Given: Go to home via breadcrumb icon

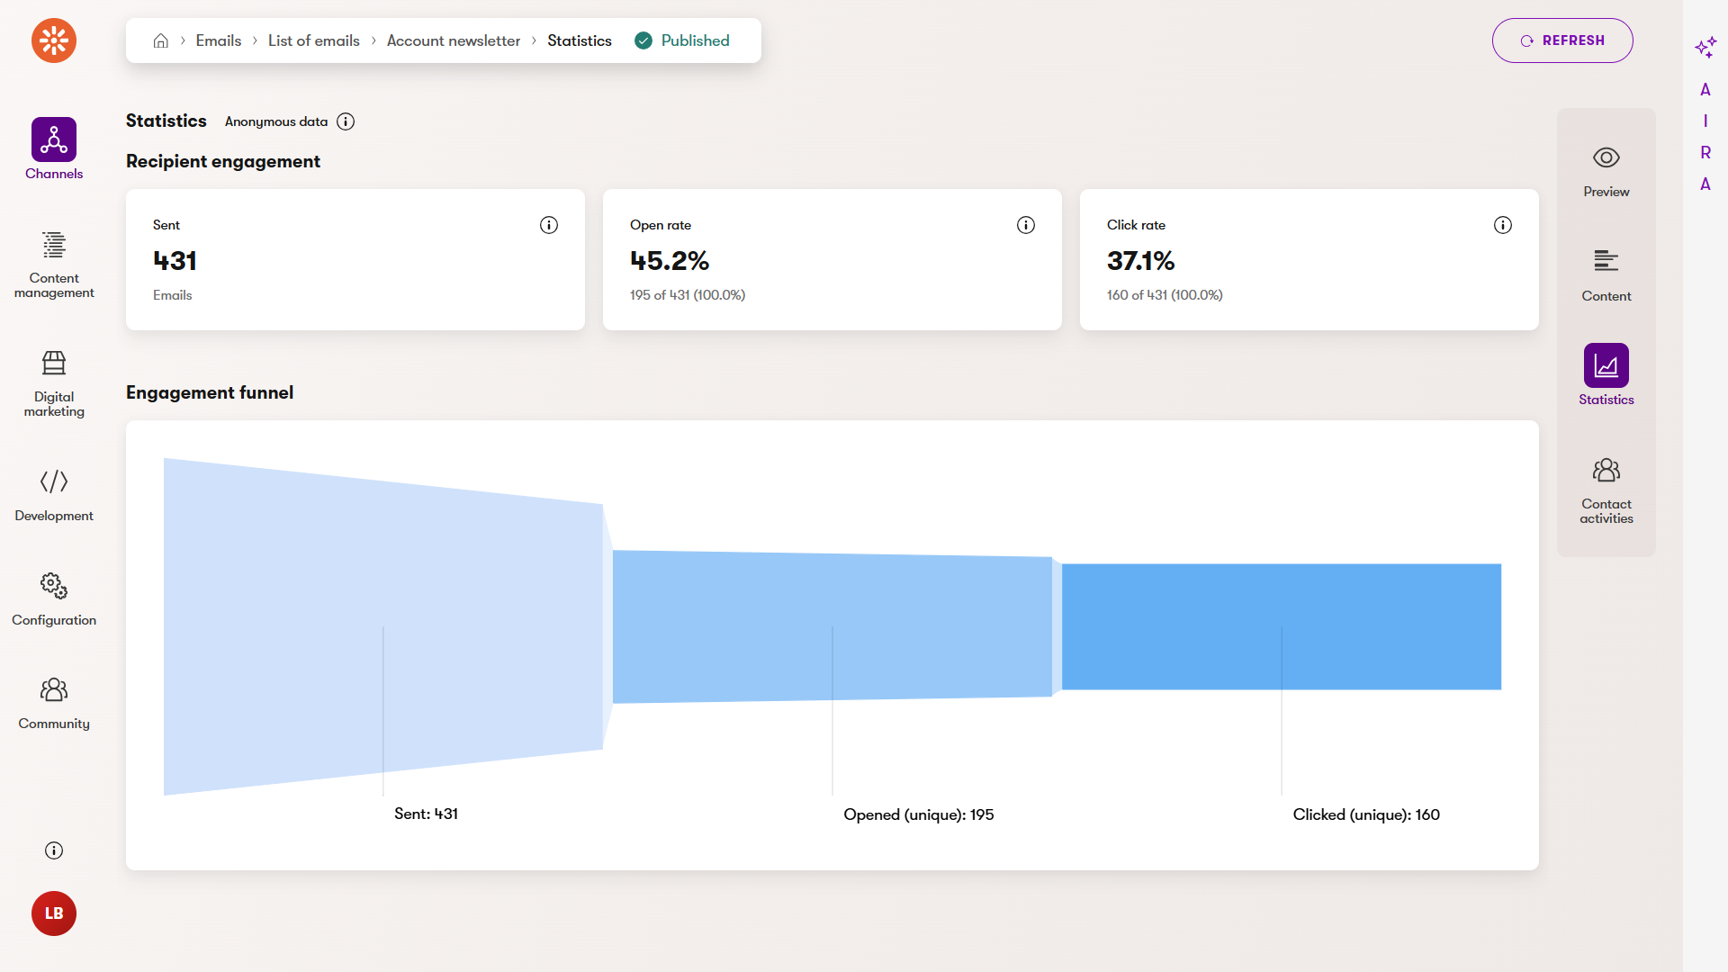Looking at the screenshot, I should coord(161,40).
